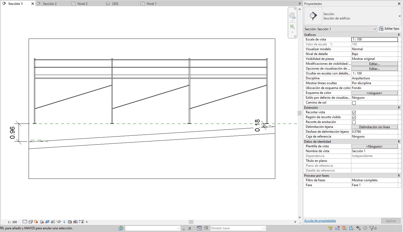
Task: Open the {3D} view tab
Action: 115,4
